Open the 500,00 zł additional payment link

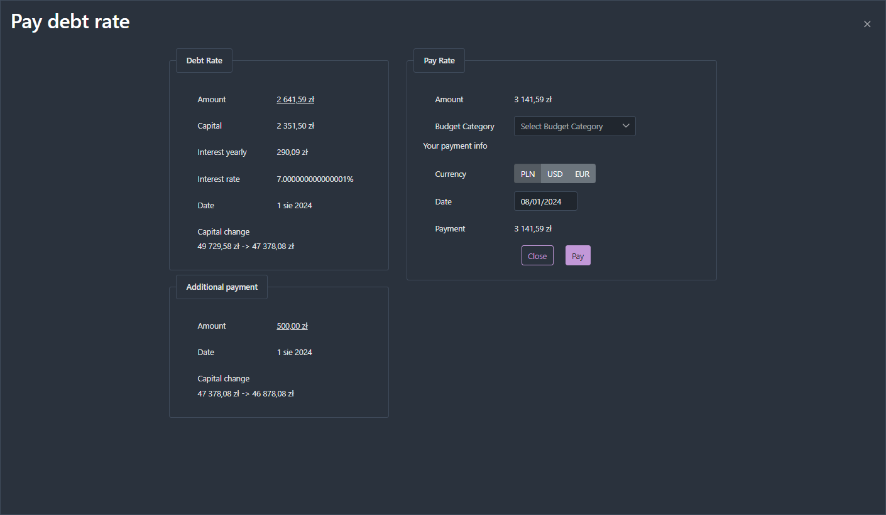pyautogui.click(x=292, y=326)
